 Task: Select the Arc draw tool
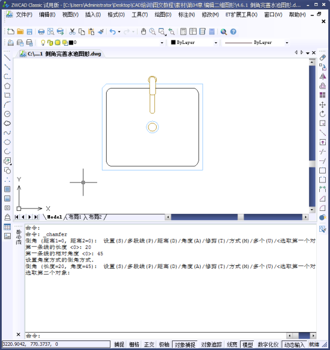[x=7, y=105]
